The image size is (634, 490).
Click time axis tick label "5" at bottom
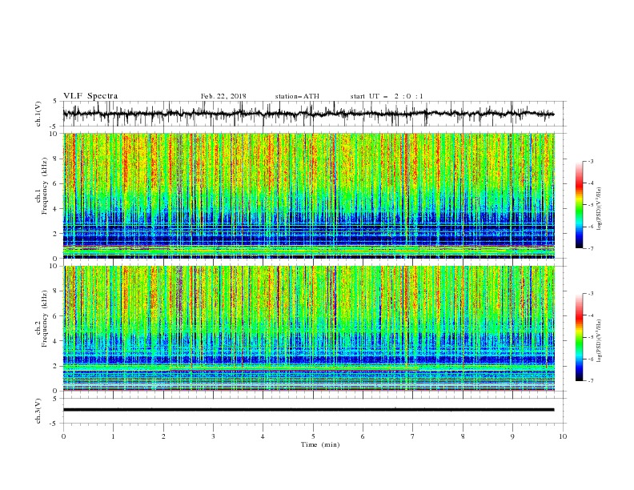tap(313, 436)
